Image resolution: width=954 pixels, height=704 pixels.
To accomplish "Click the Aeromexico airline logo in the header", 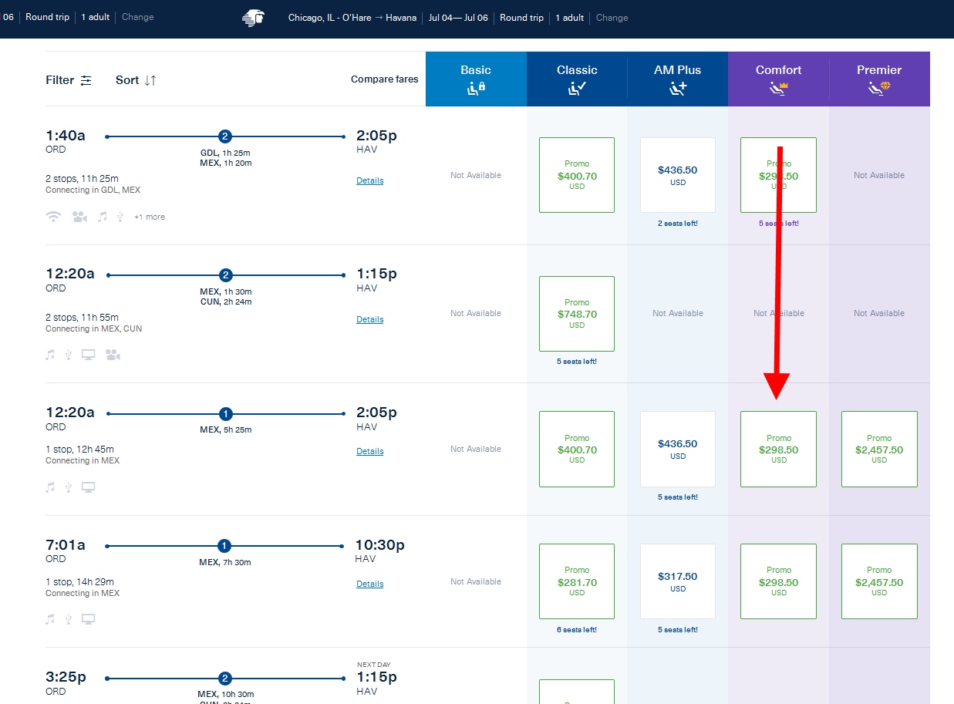I will 255,17.
